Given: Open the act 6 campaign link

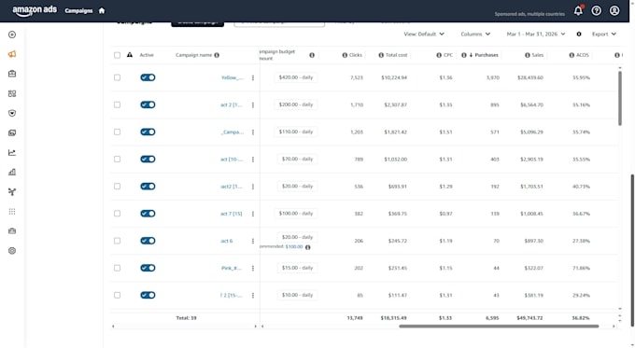Looking at the screenshot, I should 227,241.
